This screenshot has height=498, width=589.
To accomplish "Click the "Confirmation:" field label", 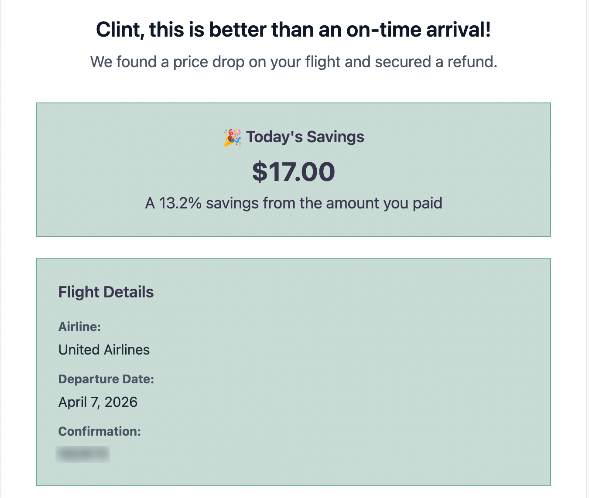I will click(x=99, y=431).
